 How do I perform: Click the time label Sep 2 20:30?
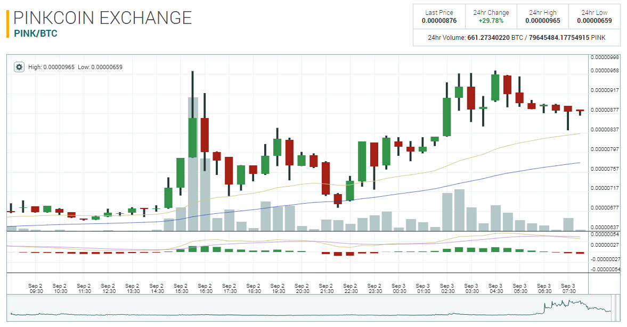coord(302,288)
